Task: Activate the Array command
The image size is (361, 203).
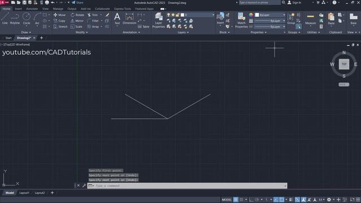Action: 93,27
